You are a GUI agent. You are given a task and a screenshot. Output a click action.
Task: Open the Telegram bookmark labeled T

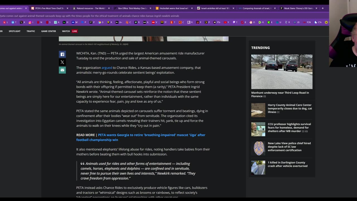(14, 22)
